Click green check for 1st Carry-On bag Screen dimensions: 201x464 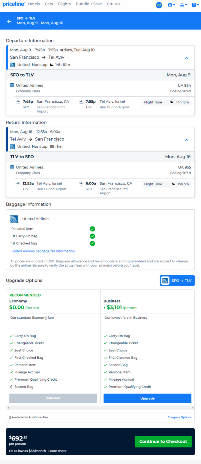click(92, 236)
